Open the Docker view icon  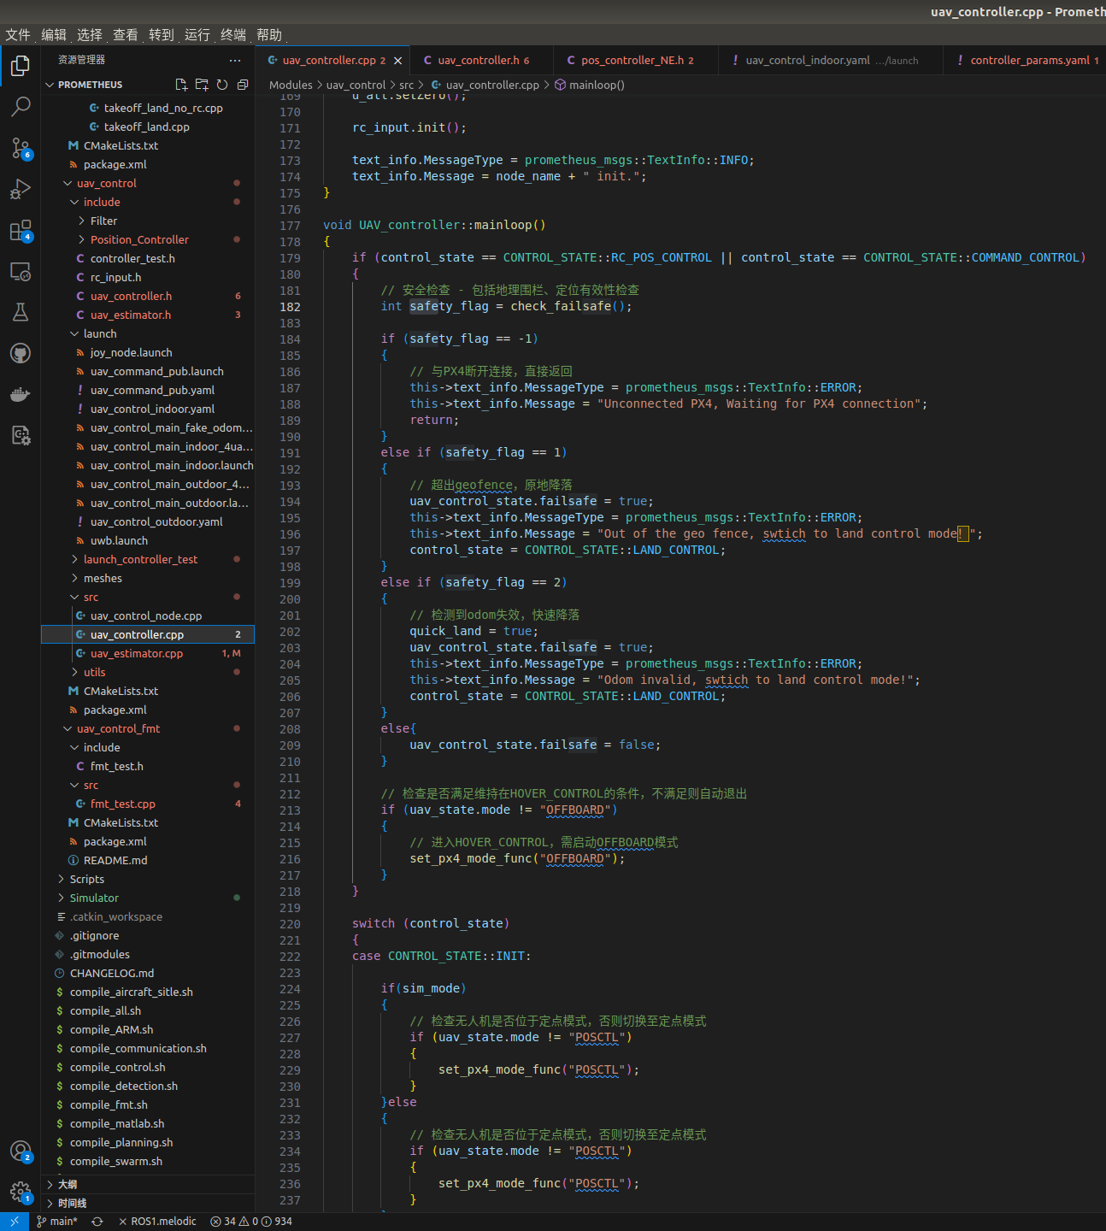[x=21, y=394]
